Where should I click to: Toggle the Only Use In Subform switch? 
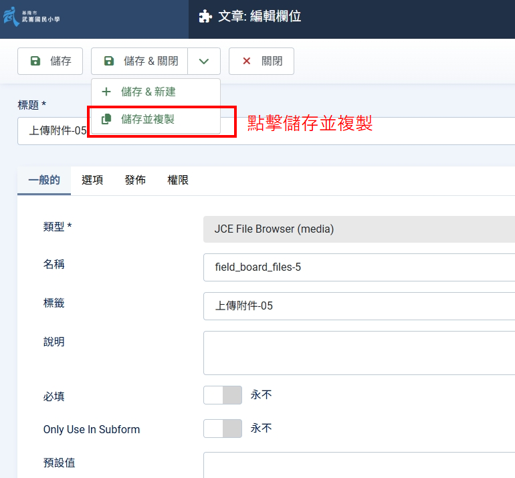coord(223,429)
